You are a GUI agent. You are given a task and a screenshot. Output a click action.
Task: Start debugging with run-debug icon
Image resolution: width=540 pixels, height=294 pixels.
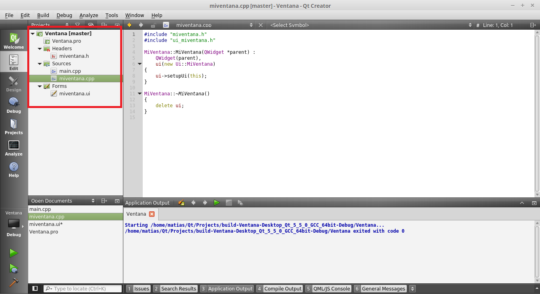(x=14, y=268)
